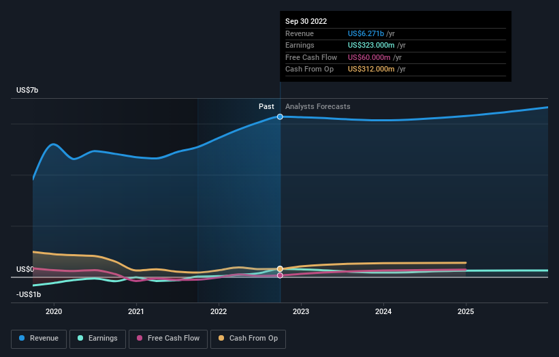Screen dimensions: 559x357
Task: Select the Revenue data point marker on the blue line
Action: coord(280,117)
